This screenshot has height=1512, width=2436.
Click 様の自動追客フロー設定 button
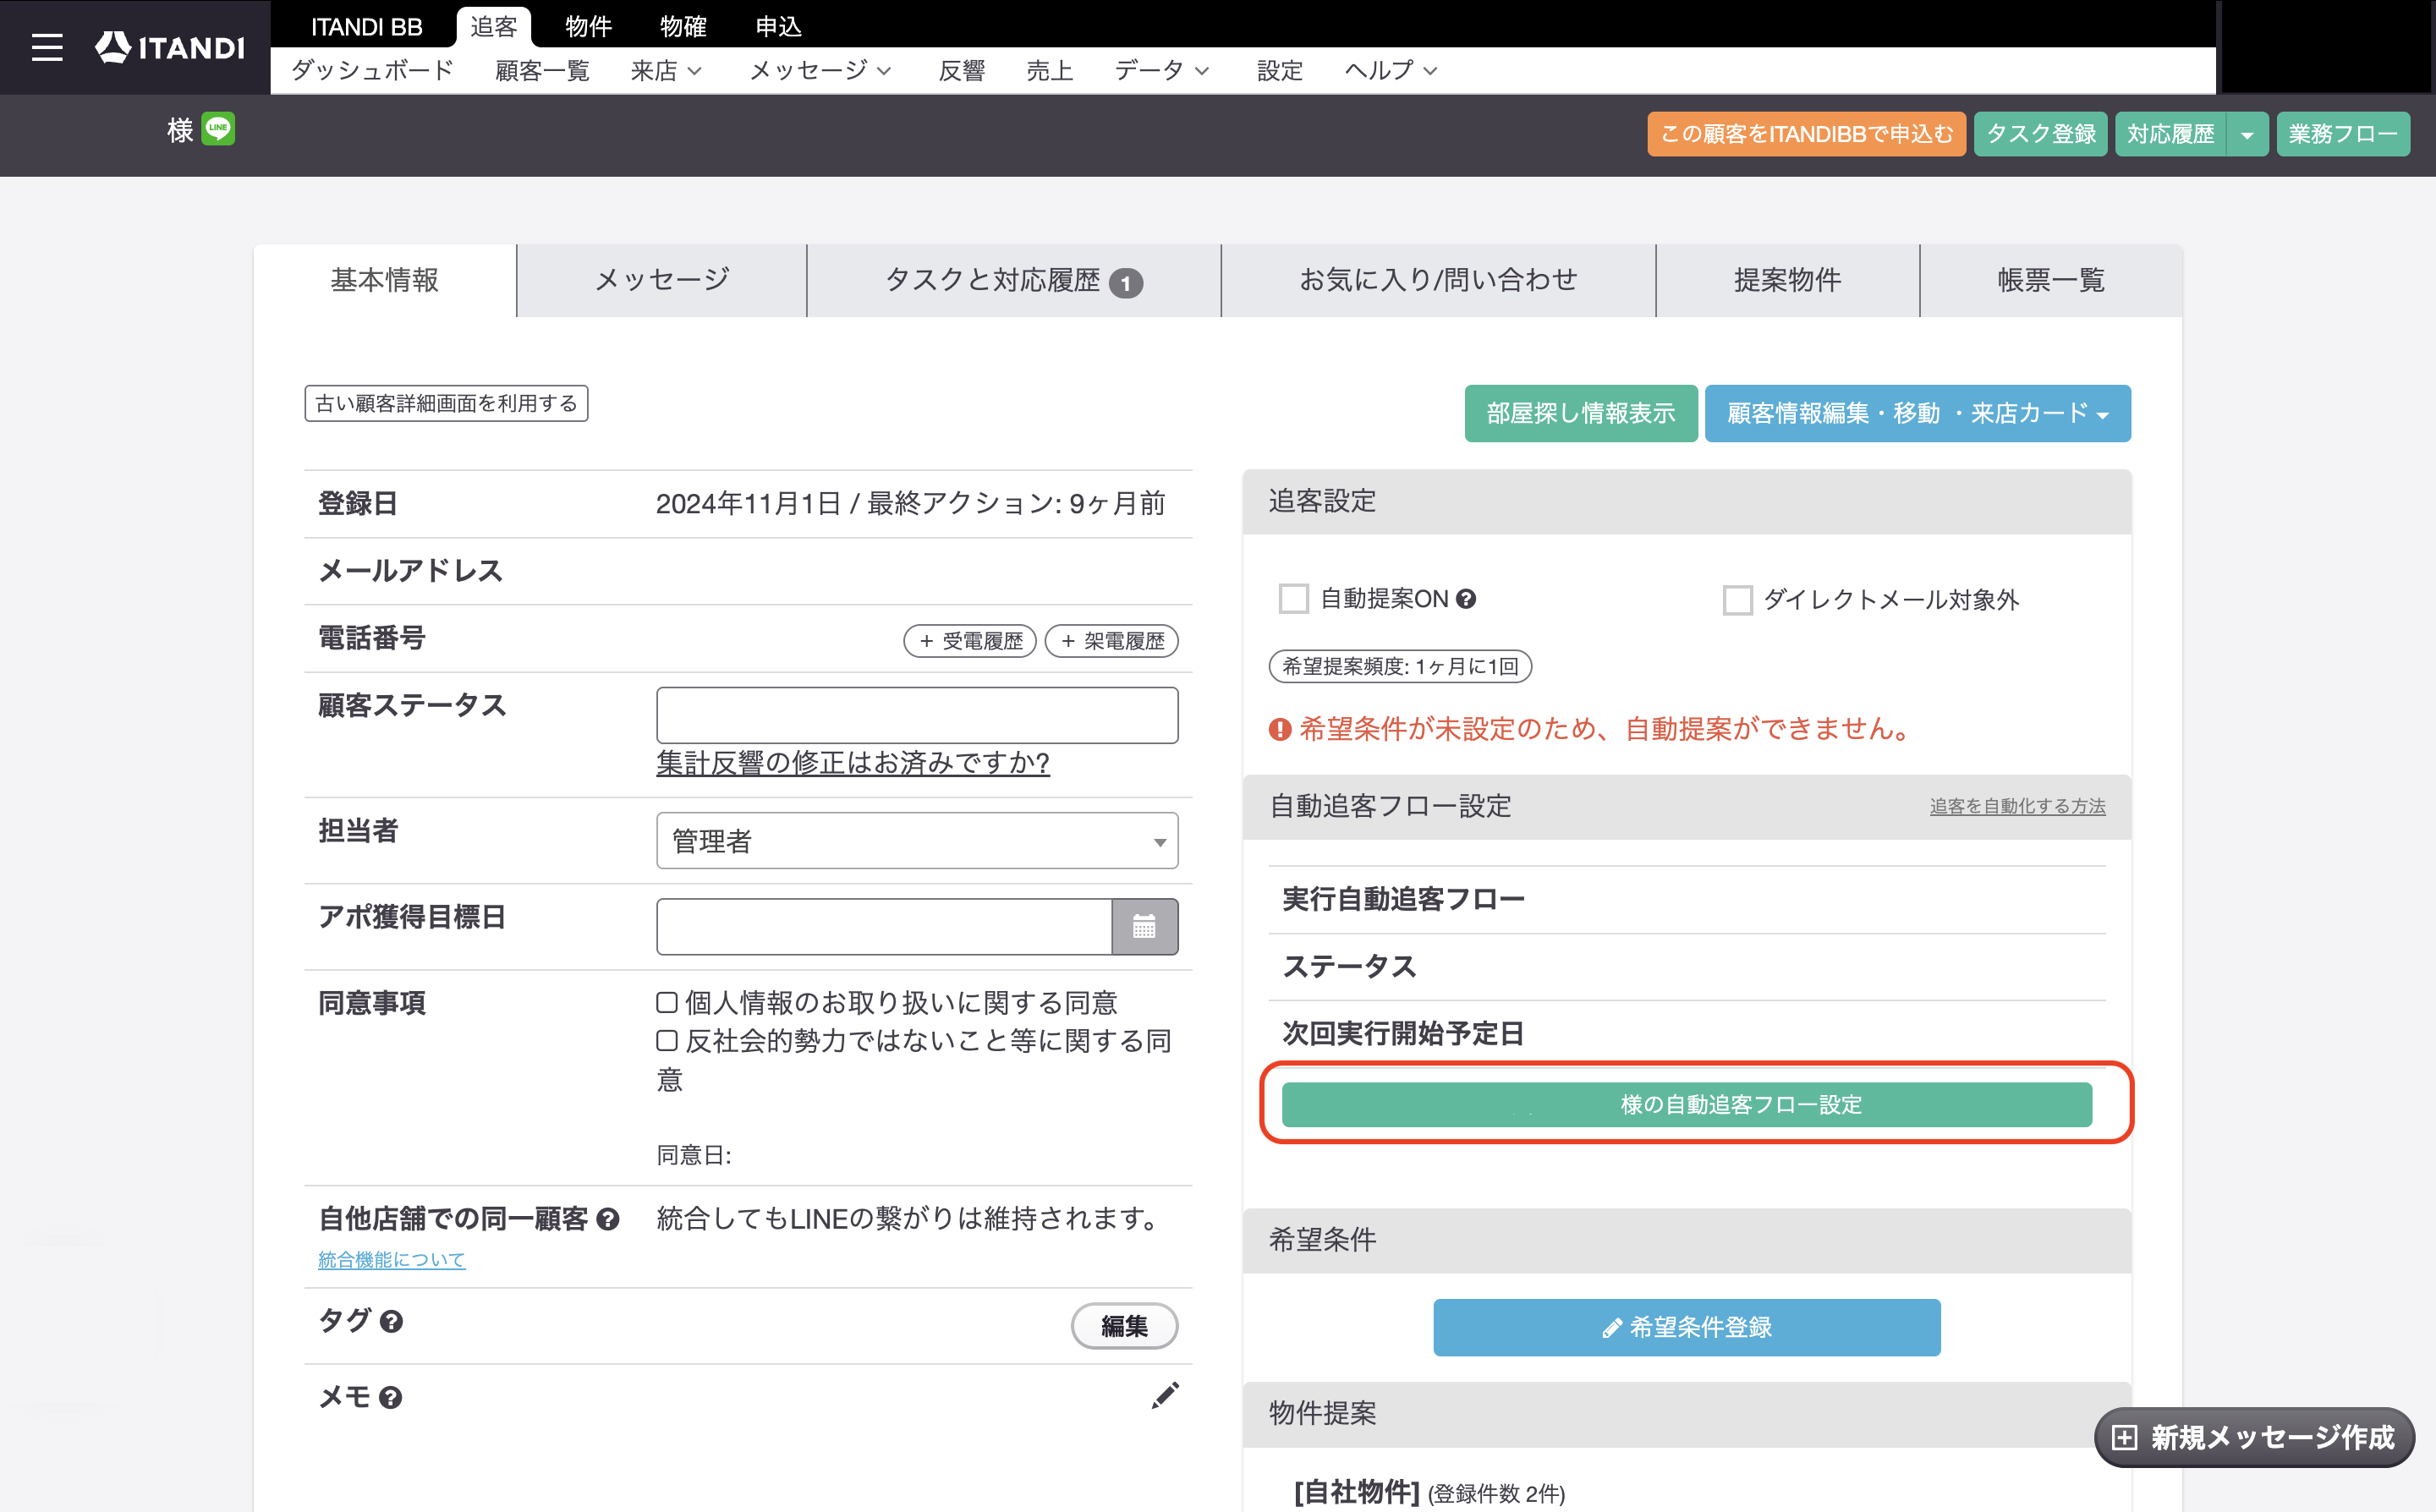[1687, 1105]
